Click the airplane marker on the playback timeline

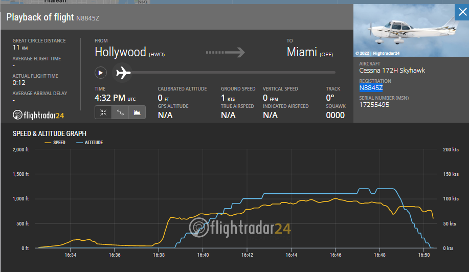[x=123, y=73]
